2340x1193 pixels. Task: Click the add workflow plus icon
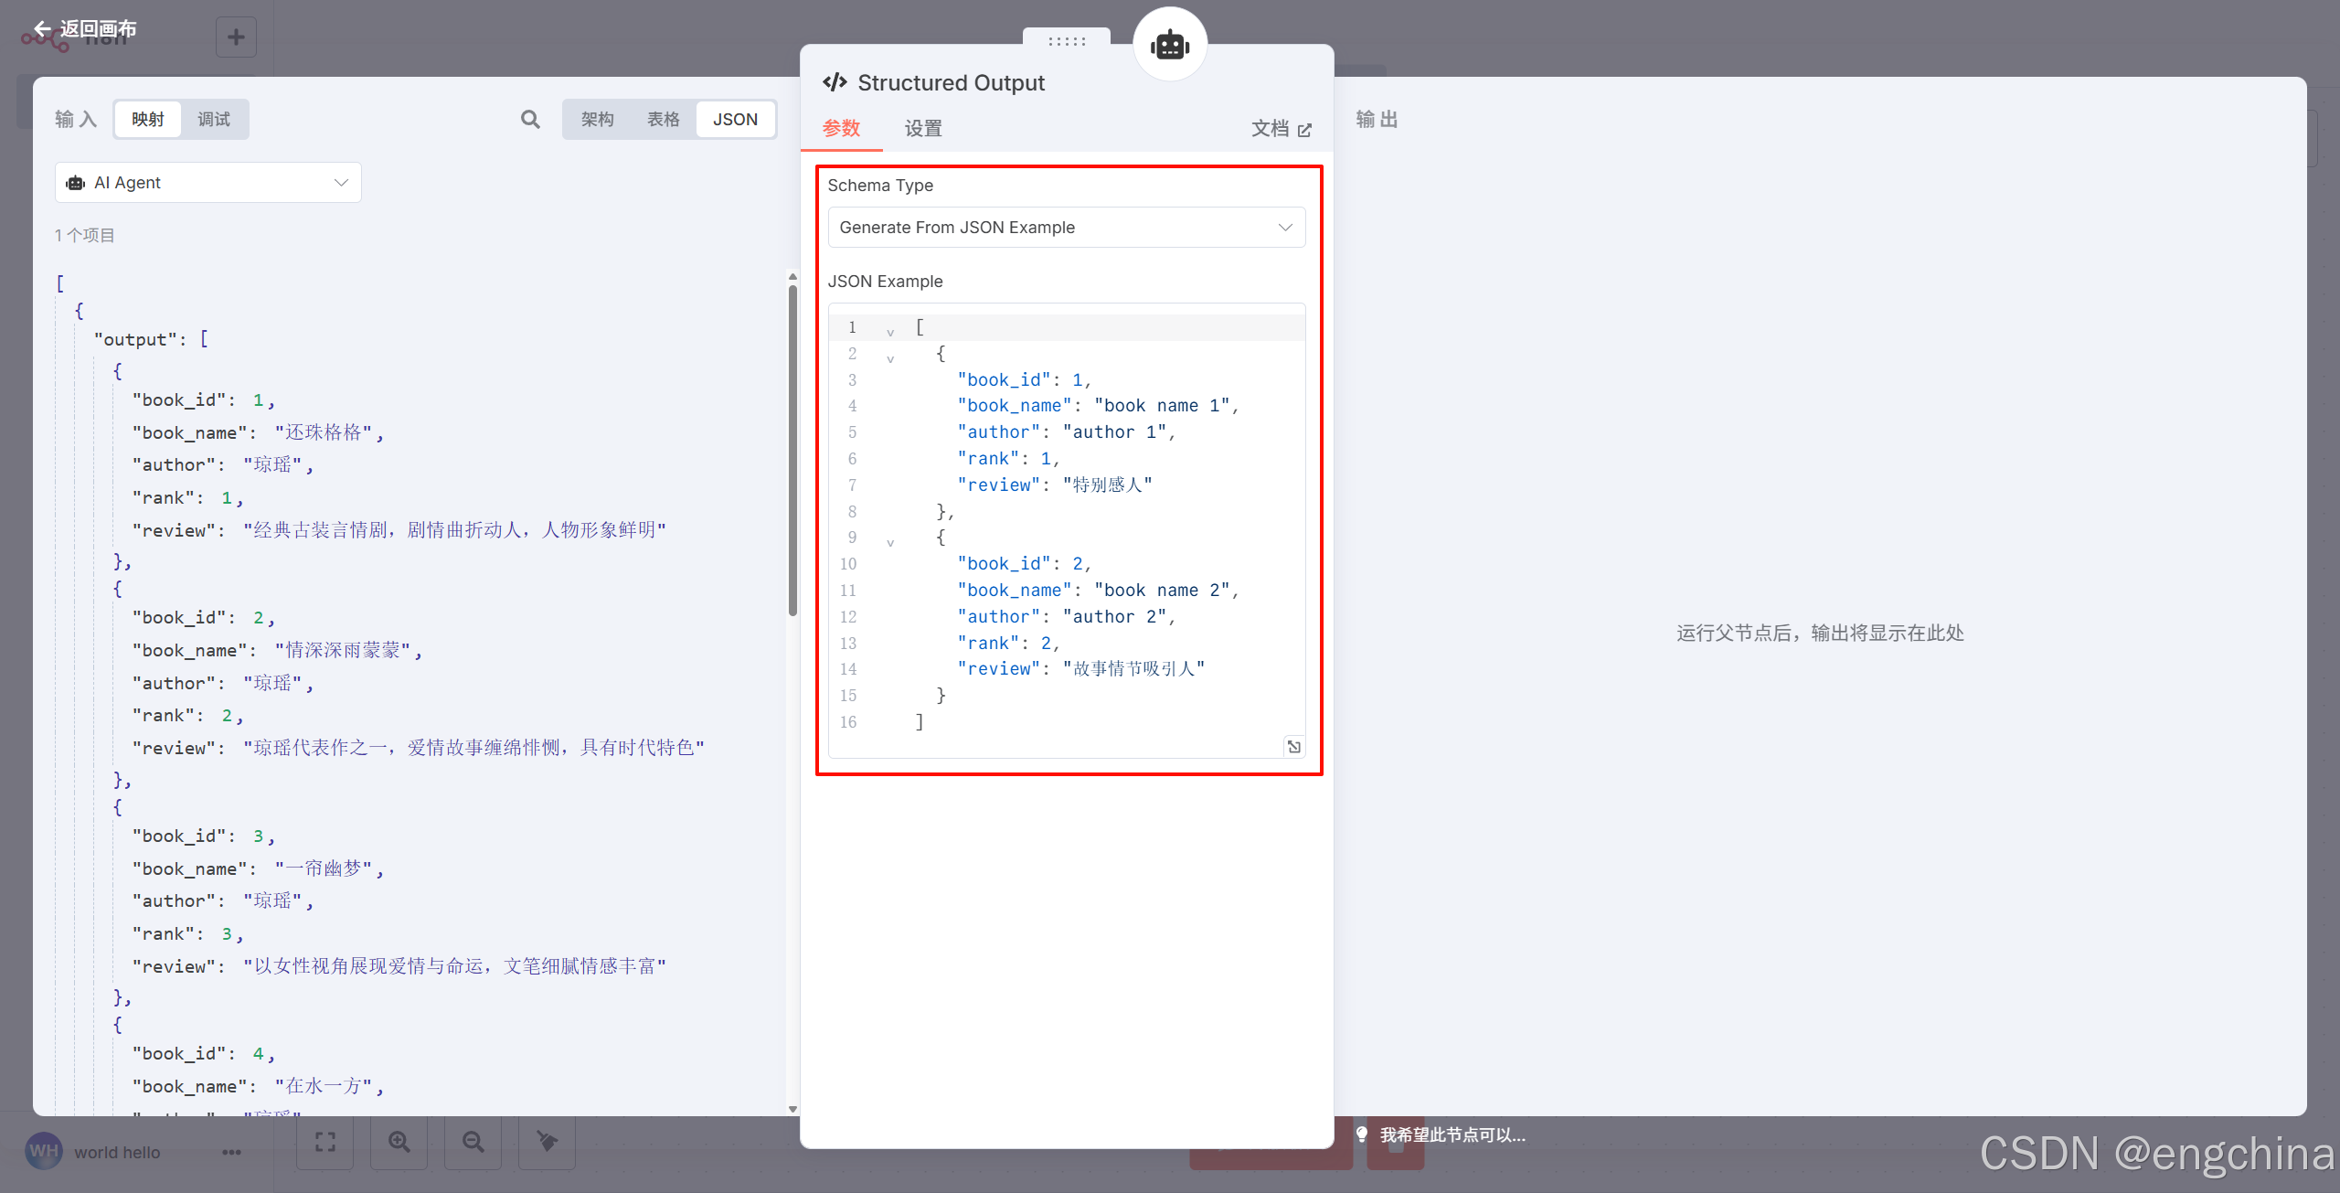[236, 37]
